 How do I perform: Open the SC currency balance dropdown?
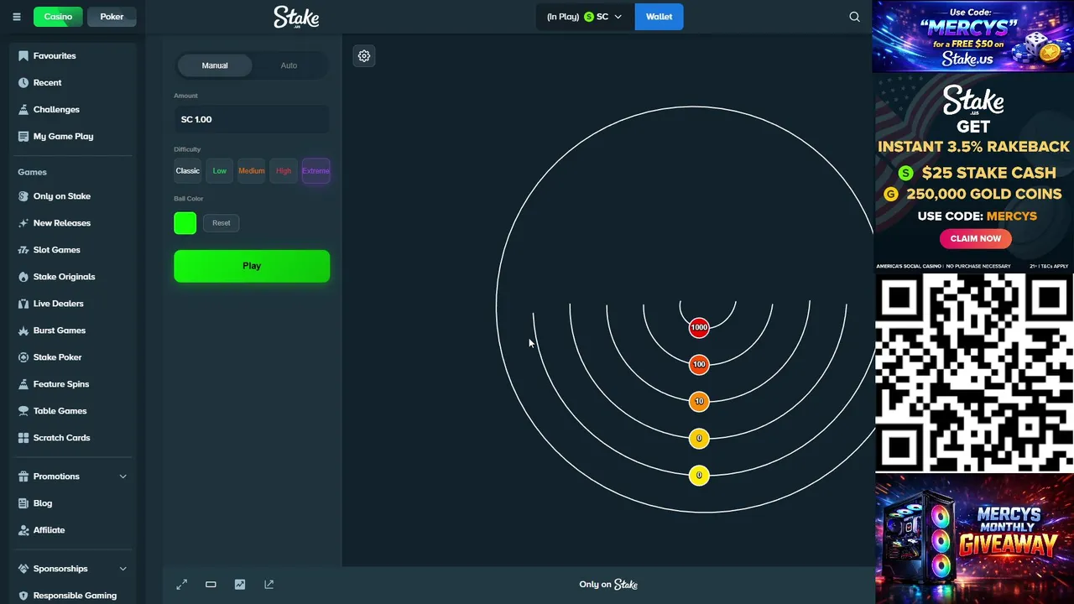(585, 17)
